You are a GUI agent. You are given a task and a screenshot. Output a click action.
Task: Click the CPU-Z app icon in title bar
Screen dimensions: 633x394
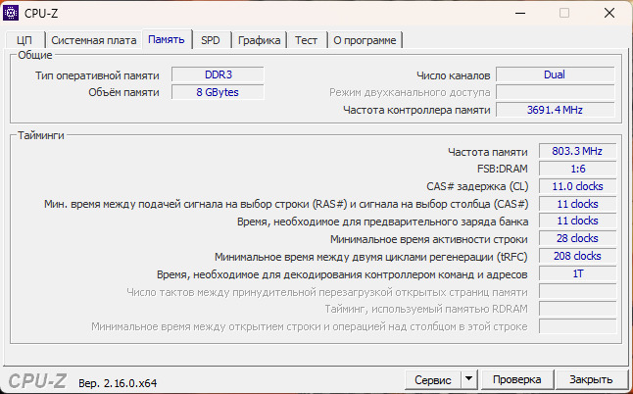(x=12, y=13)
